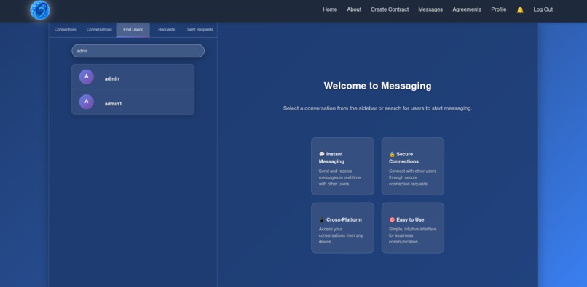The height and width of the screenshot is (287, 587).
Task: Go to the Home page
Action: [330, 9]
